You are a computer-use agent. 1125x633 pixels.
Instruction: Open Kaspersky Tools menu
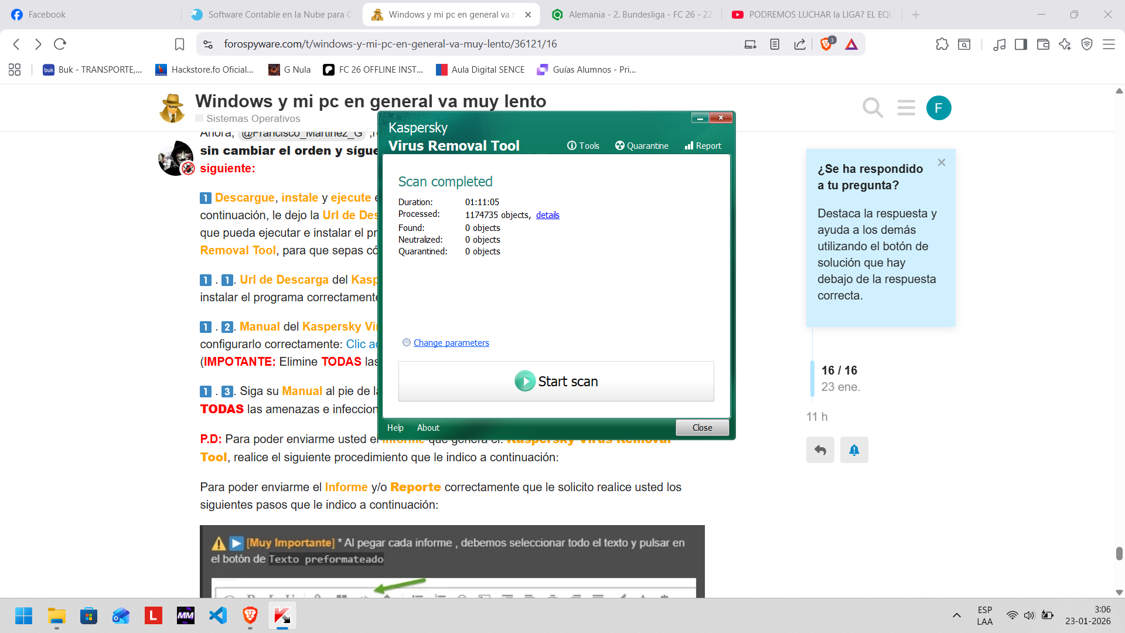583,146
